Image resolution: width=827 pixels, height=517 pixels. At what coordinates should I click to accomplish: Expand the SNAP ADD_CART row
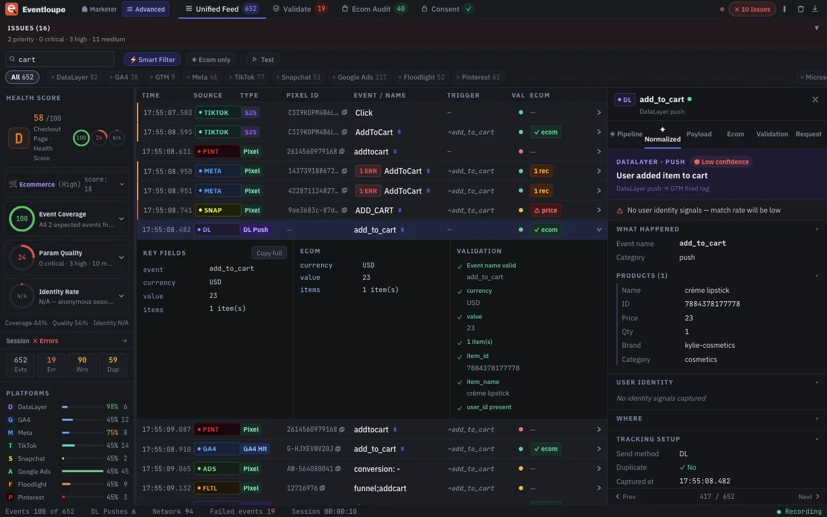tap(599, 211)
